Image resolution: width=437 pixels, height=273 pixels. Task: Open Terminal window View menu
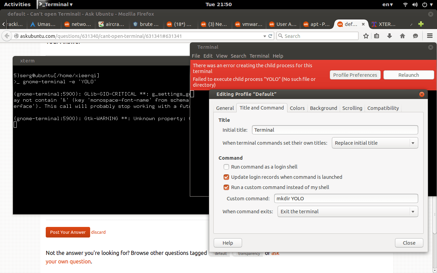[x=222, y=56]
